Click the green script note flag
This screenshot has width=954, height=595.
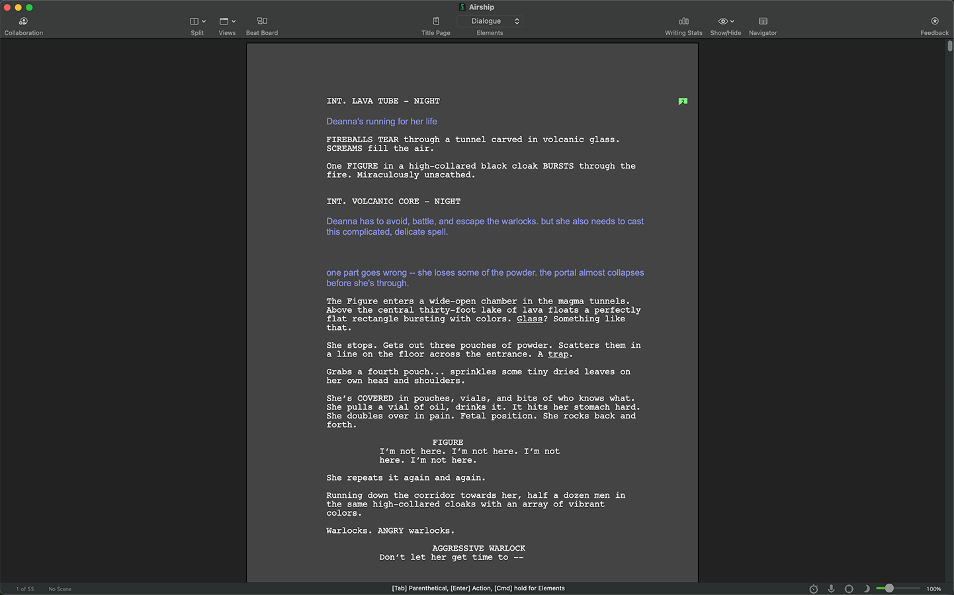click(683, 101)
